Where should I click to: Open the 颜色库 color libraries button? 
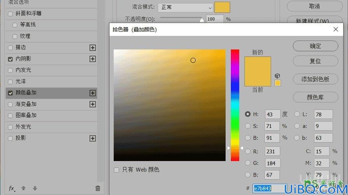point(315,97)
